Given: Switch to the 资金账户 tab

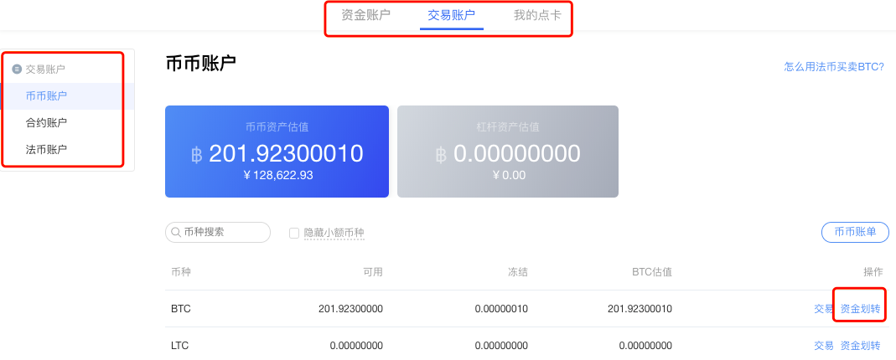Looking at the screenshot, I should pos(365,15).
